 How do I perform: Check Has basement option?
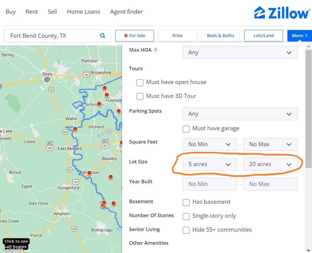pyautogui.click(x=186, y=202)
